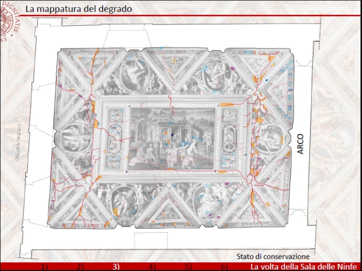Click 'La volta della Sala delle Ninfe' footer text
Screen dimensions: 362x271
click(x=304, y=267)
